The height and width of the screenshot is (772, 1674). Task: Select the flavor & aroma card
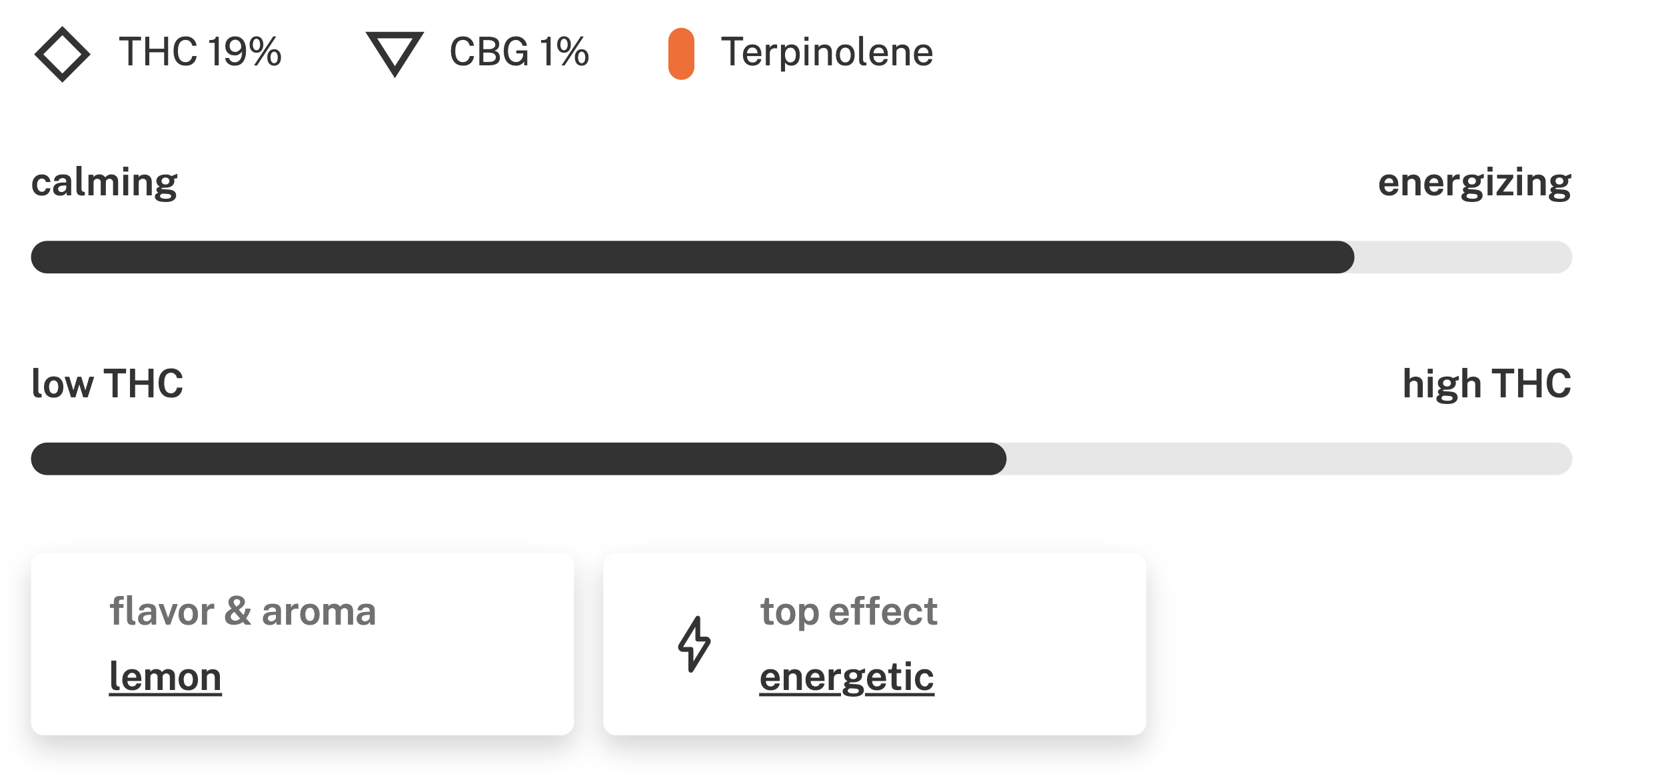pyautogui.click(x=302, y=644)
